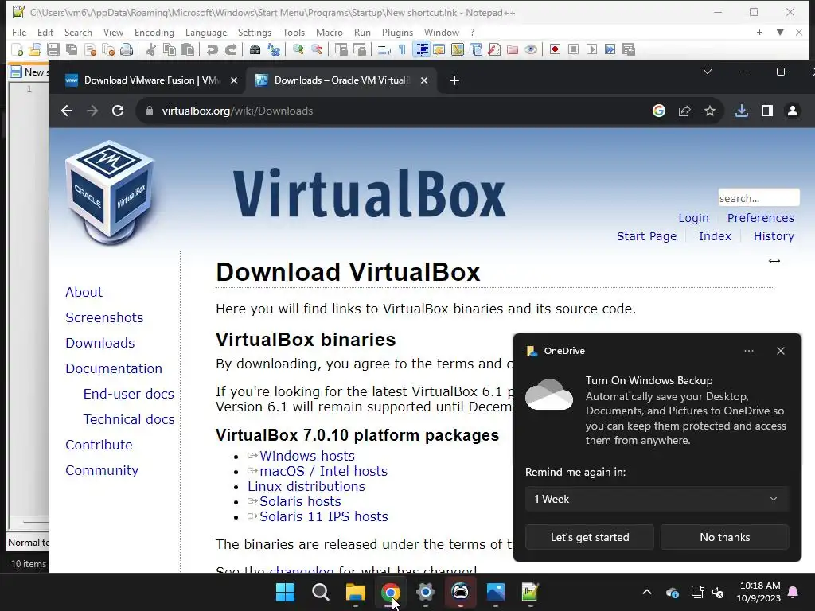Click the Preferences link
The image size is (815, 611).
(760, 218)
